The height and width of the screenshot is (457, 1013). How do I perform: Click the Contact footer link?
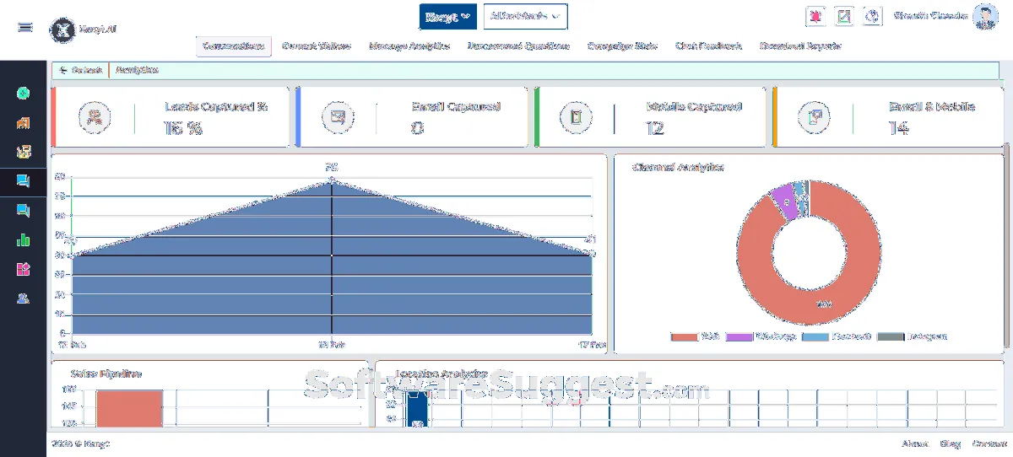click(x=989, y=444)
